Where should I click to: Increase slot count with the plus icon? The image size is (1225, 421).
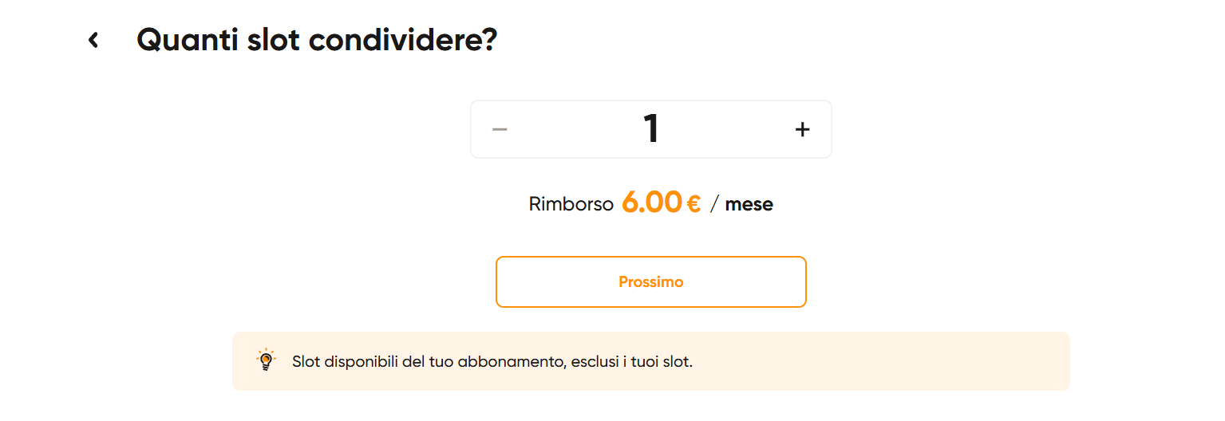pyautogui.click(x=802, y=129)
